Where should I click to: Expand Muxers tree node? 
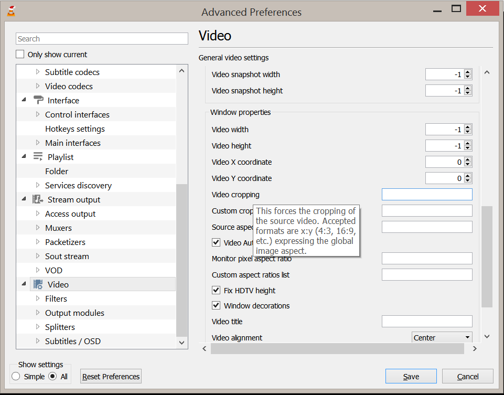point(38,227)
